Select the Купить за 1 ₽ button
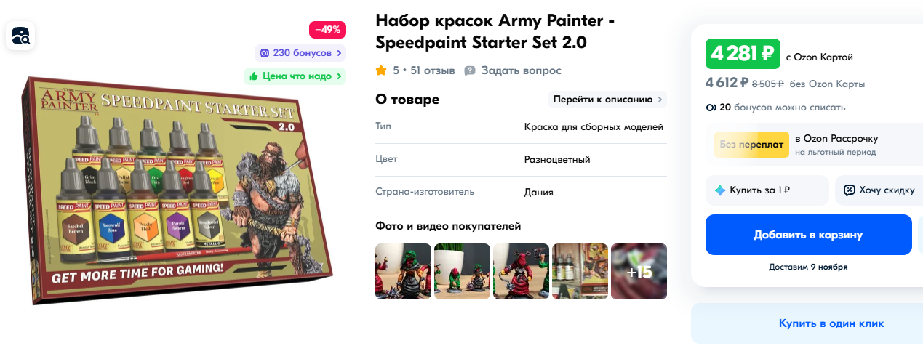 pyautogui.click(x=767, y=190)
